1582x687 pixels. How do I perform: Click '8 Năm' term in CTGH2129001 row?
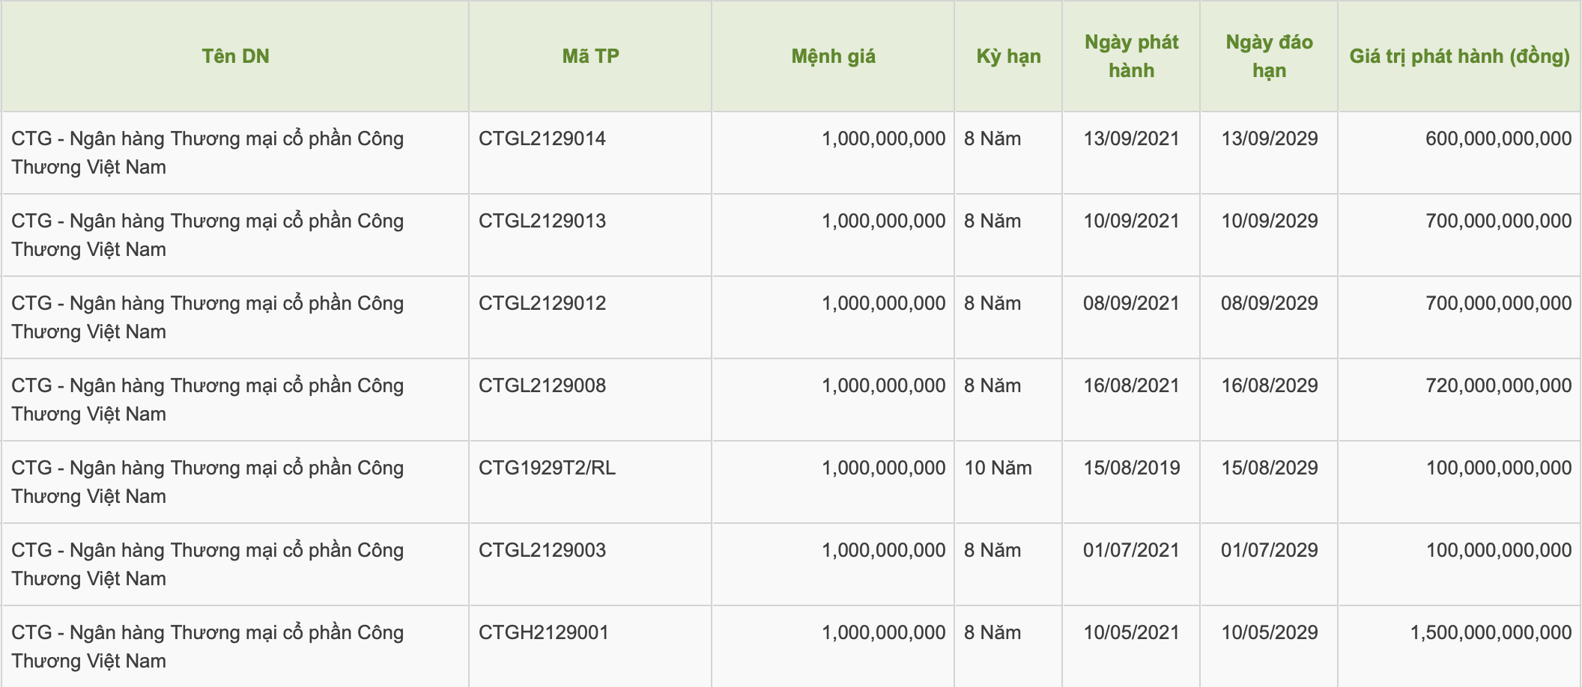[992, 632]
